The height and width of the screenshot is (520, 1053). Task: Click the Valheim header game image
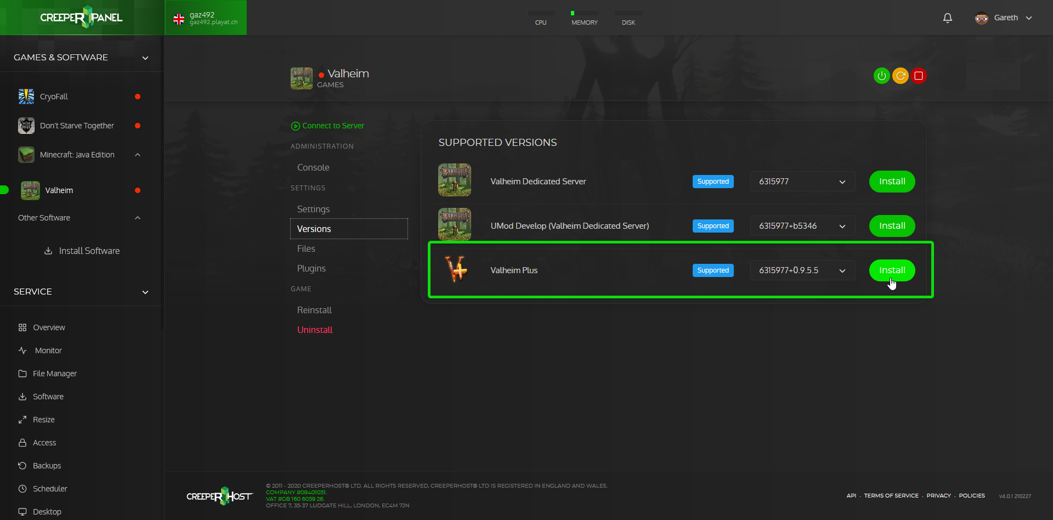tap(301, 78)
